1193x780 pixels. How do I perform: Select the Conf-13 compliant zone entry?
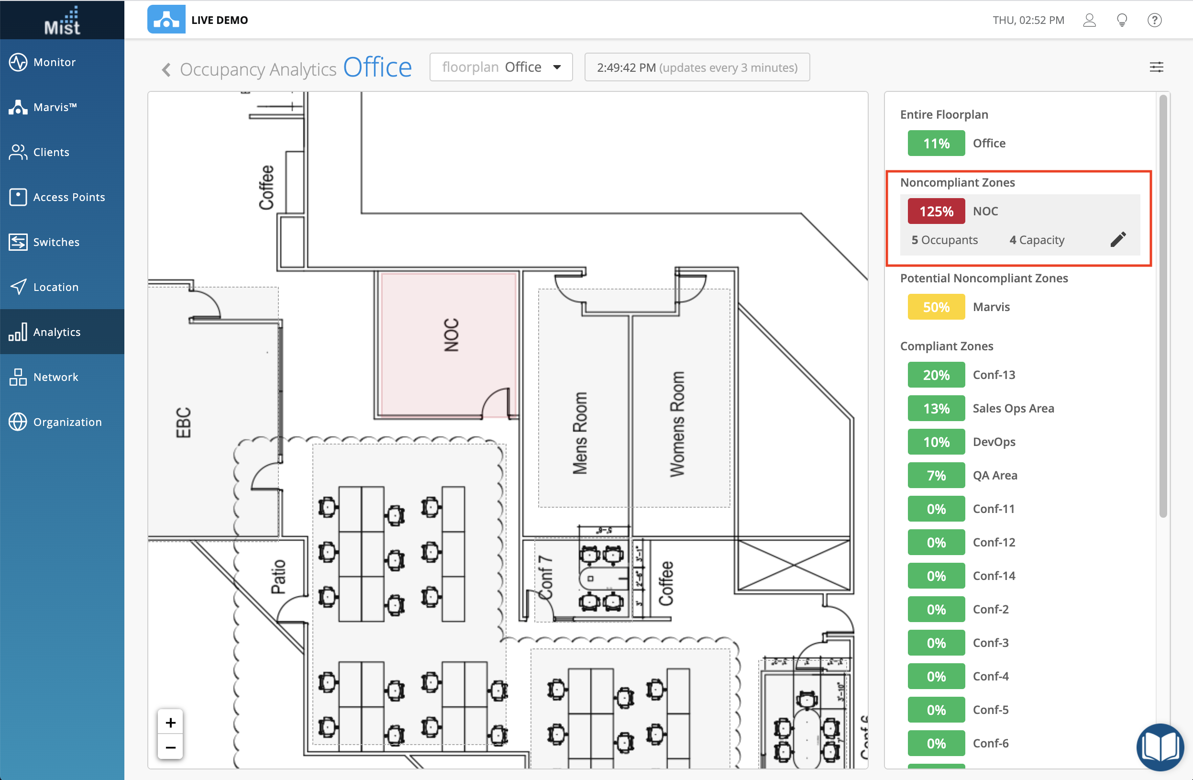tap(994, 375)
